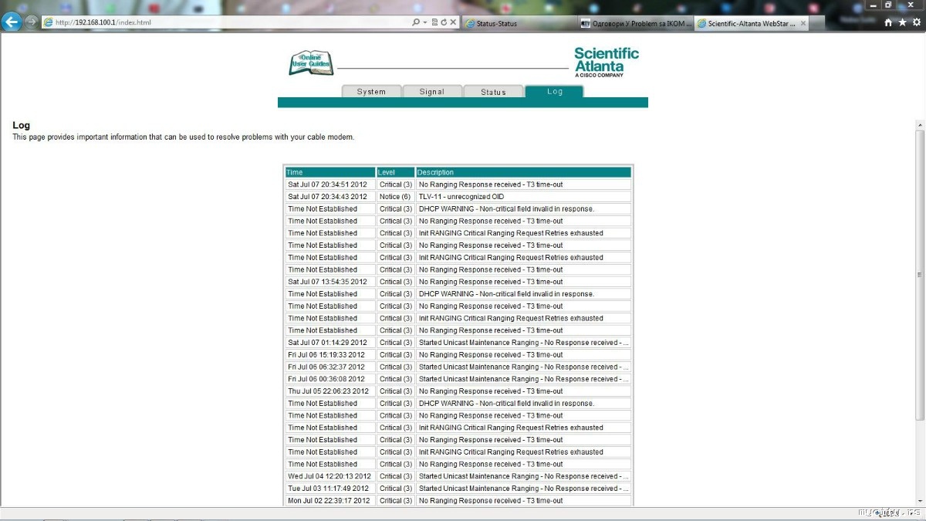Click the Log page heading
926x521 pixels.
[21, 125]
